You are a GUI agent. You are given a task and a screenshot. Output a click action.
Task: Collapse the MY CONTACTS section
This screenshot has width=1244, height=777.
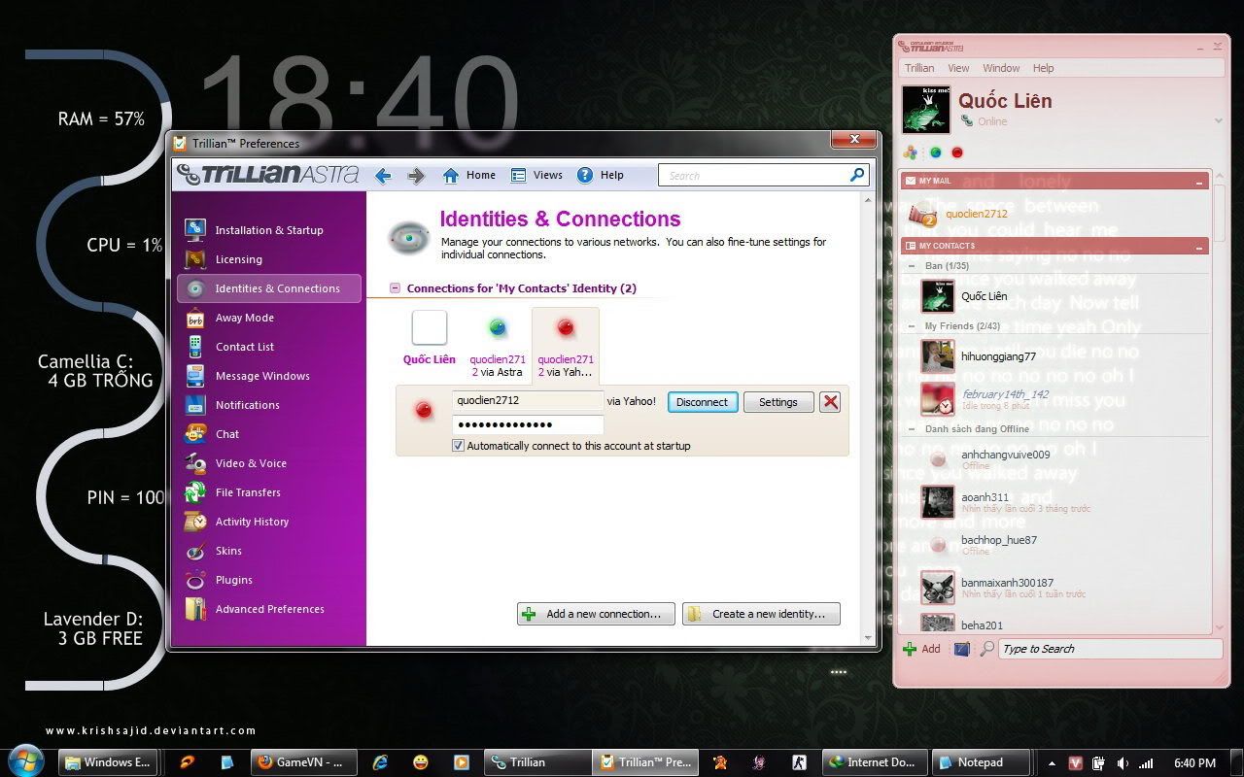[x=1199, y=247]
